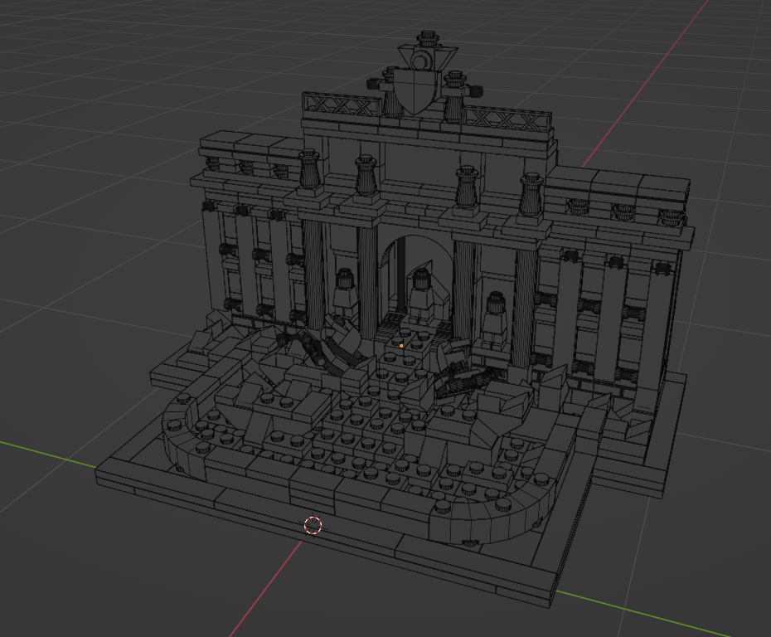
Task: Select the statue right of the archway
Action: 495,318
